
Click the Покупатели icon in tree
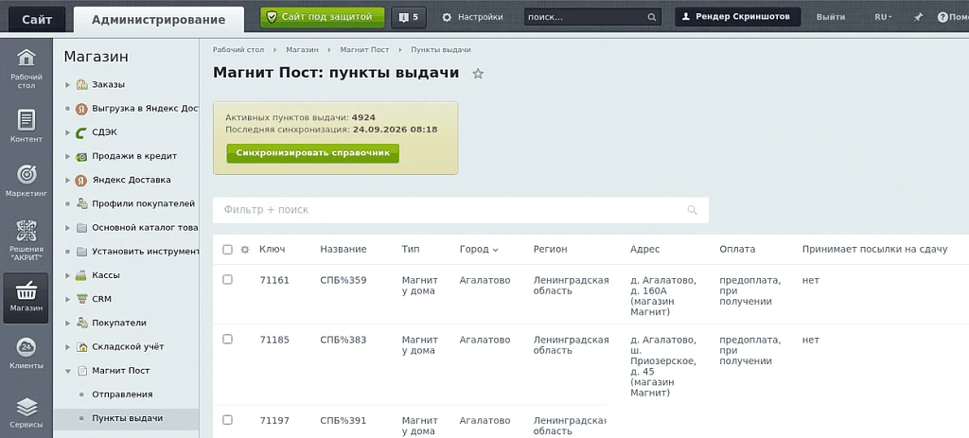[x=81, y=324]
